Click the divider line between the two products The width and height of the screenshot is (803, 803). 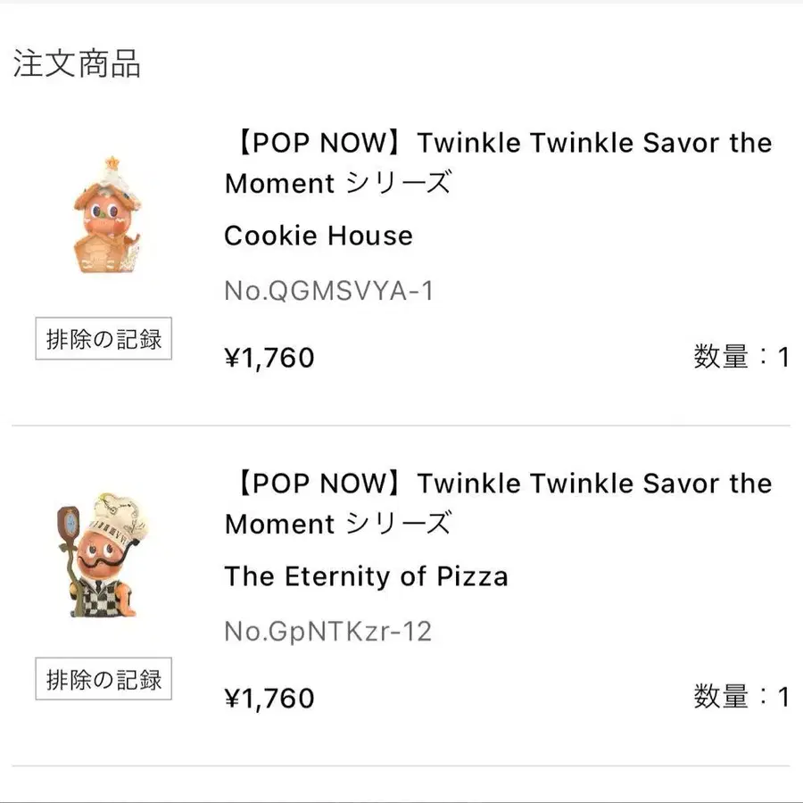[401, 426]
